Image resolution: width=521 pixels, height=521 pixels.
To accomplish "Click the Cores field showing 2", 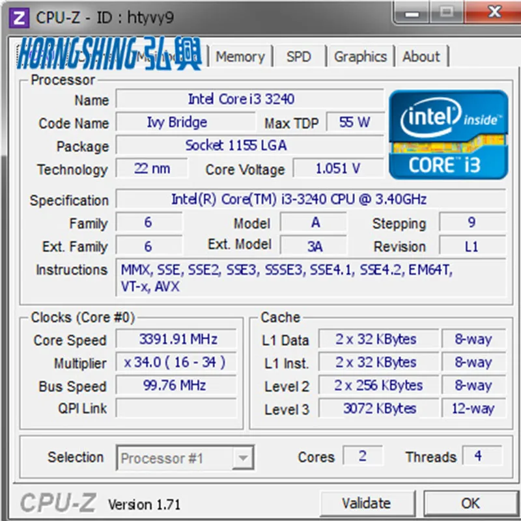I will [x=362, y=457].
